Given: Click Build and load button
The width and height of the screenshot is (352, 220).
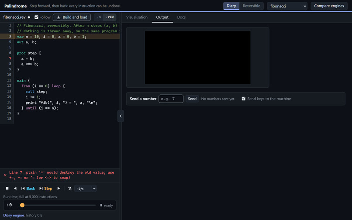Looking at the screenshot, I should pyautogui.click(x=72, y=17).
